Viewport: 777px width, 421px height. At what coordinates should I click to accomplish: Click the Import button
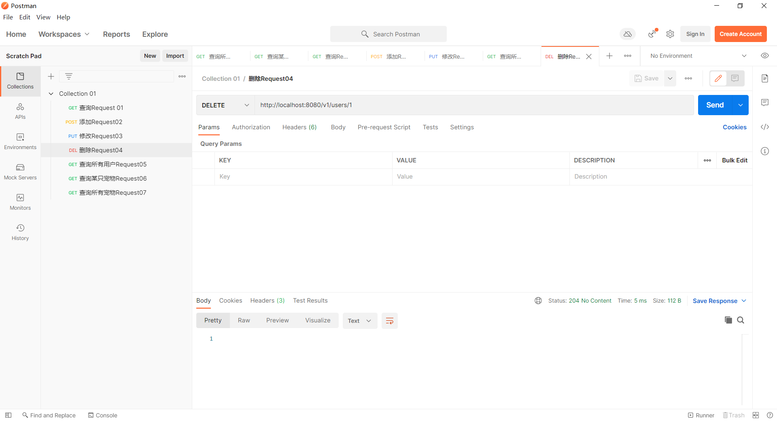tap(175, 56)
